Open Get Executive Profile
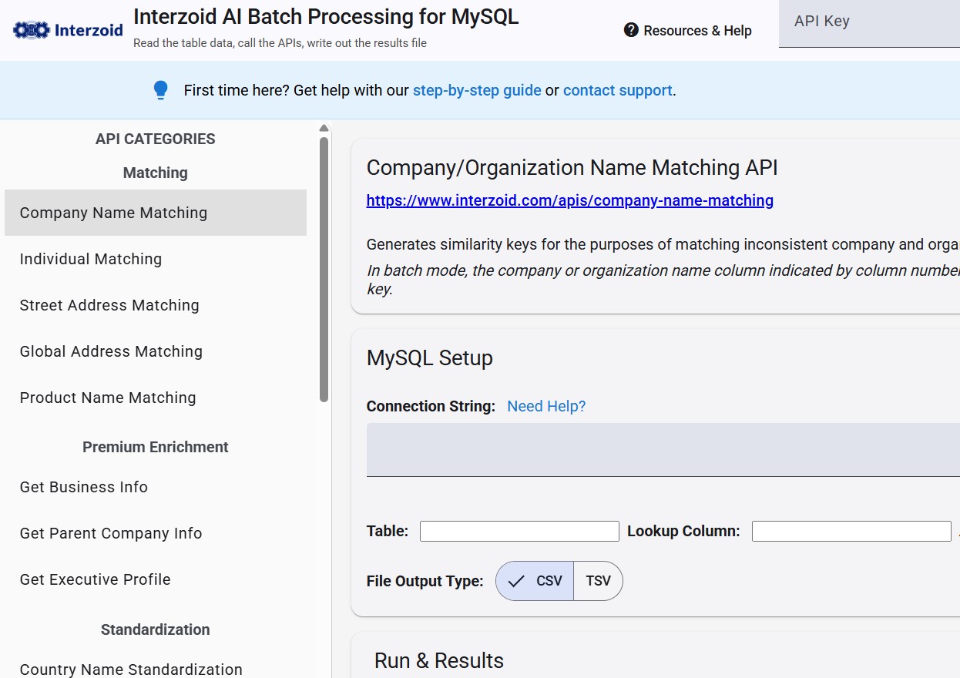Screen dimensions: 960x678 [x=156, y=579]
